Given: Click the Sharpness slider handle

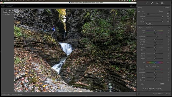Looking at the screenshot, I should tap(155, 72).
